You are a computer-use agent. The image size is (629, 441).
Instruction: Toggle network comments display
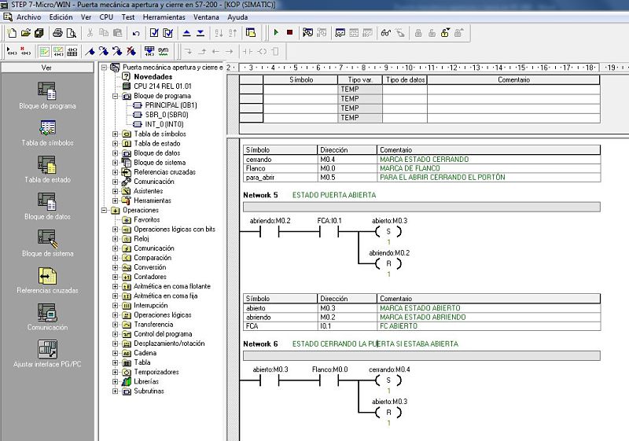[x=58, y=51]
